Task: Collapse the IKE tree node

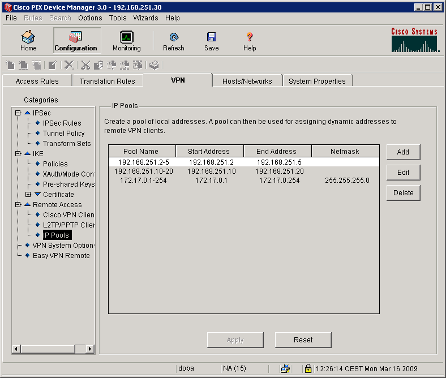Action: (x=18, y=154)
